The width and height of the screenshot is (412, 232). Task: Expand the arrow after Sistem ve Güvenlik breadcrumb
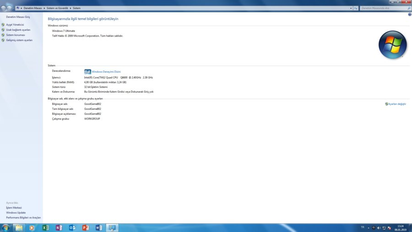tap(70, 8)
